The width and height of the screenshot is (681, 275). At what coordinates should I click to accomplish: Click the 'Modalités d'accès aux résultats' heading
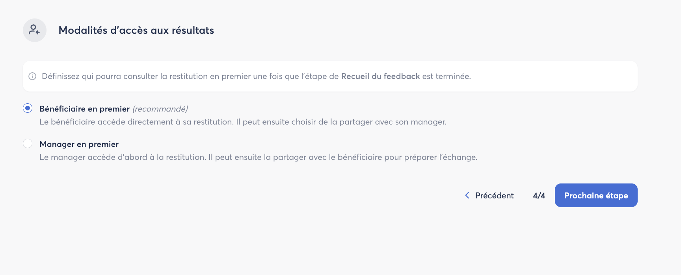coord(136,30)
